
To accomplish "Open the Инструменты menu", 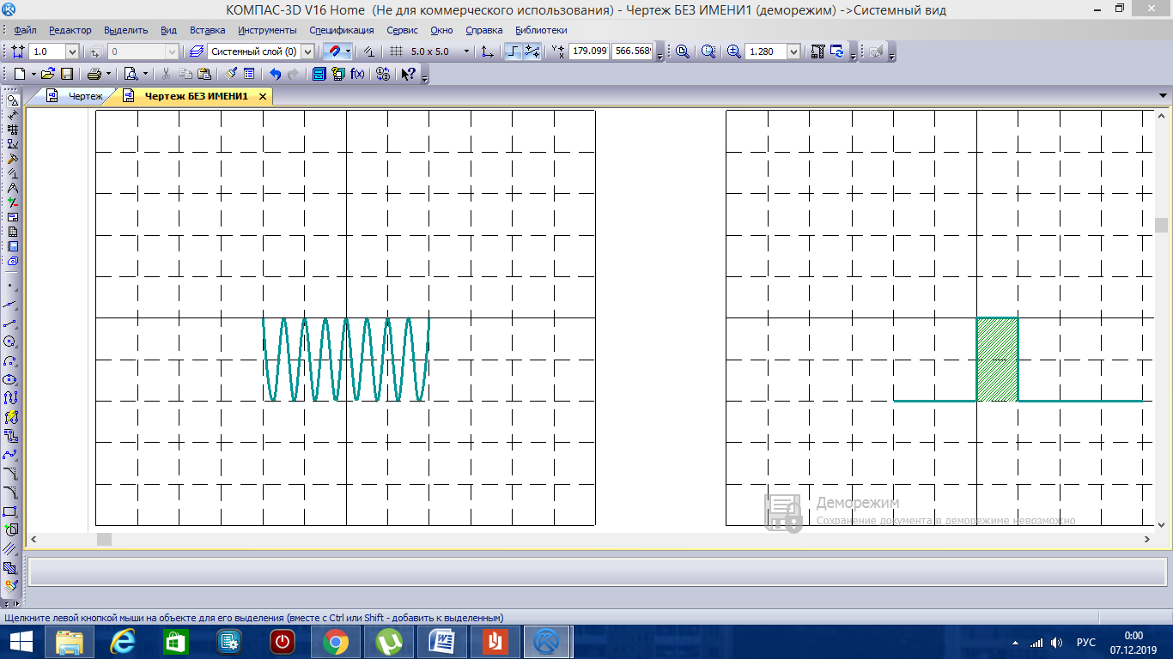I will (x=267, y=30).
